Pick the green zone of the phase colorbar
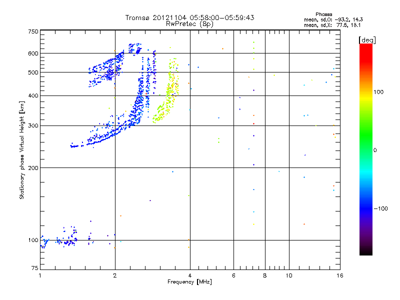 pos(366,135)
